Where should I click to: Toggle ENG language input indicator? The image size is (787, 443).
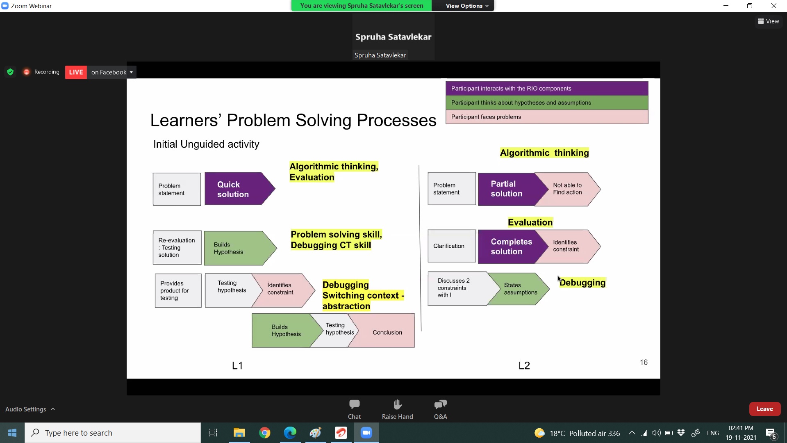tap(713, 433)
